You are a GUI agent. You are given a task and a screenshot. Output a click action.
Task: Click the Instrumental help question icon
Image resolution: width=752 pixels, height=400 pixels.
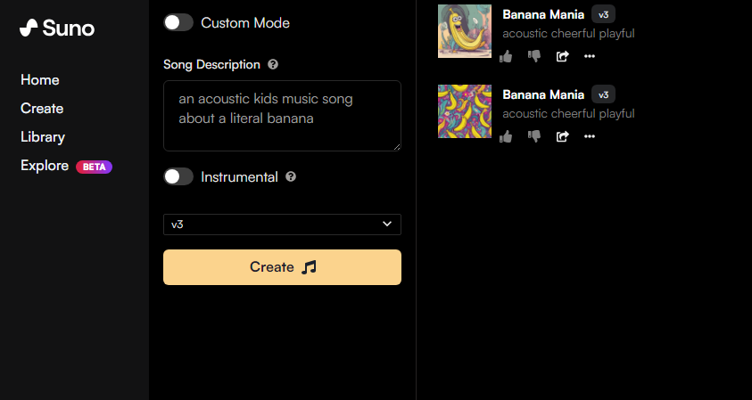(291, 176)
